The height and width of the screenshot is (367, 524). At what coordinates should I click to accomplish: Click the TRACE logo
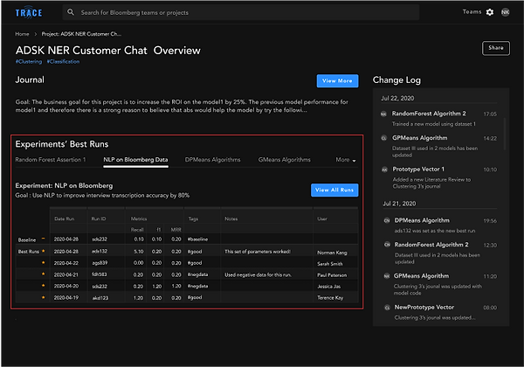click(29, 13)
